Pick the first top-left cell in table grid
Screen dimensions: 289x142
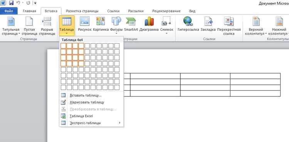[x=63, y=46]
